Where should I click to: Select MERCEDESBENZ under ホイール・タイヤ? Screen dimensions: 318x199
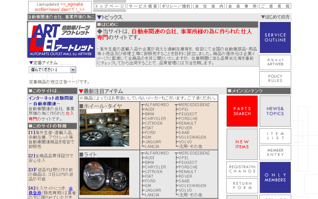click(x=194, y=105)
